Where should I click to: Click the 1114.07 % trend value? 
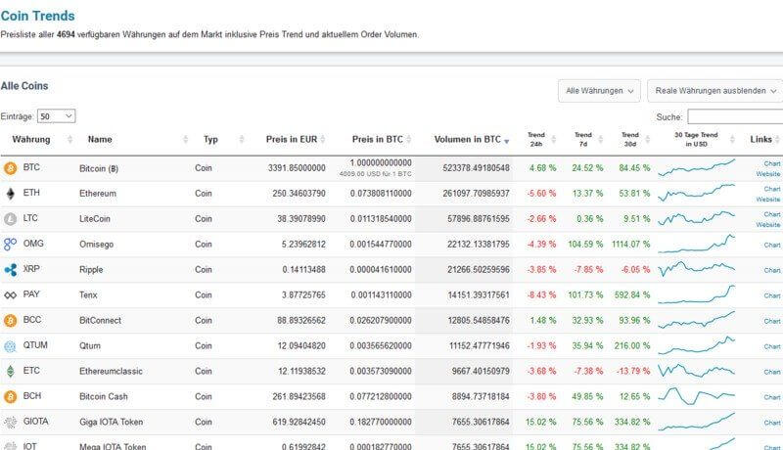point(630,245)
